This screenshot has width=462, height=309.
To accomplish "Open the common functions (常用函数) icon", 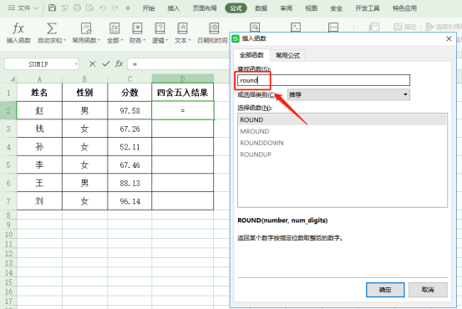I will click(86, 28).
